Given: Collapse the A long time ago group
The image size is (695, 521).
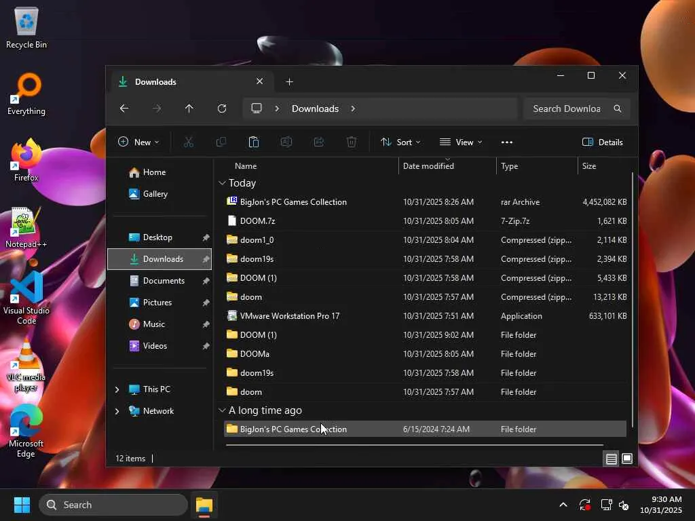Looking at the screenshot, I should (222, 410).
